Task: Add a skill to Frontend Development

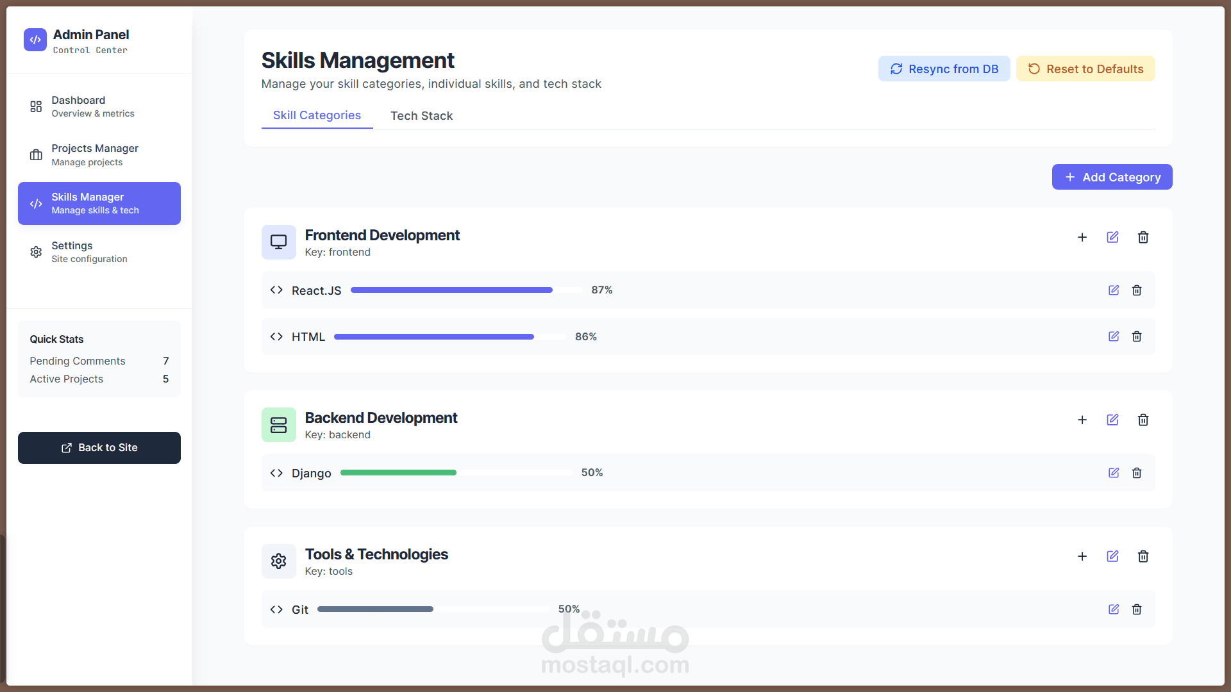Action: pyautogui.click(x=1082, y=237)
